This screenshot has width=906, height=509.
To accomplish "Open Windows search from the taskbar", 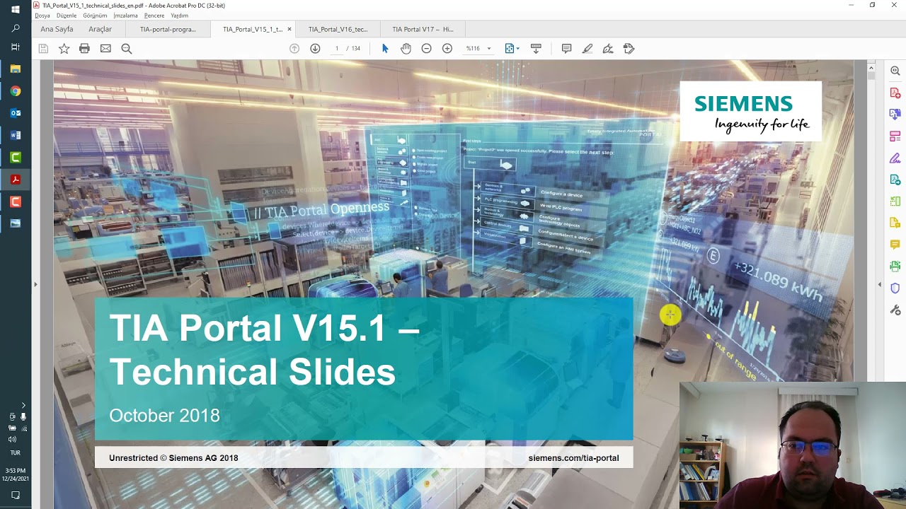I will [16, 28].
